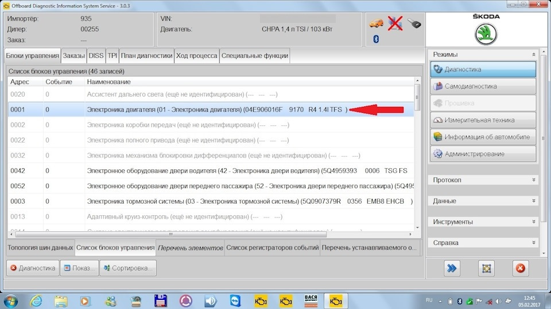Select the Диагностика mode button
Image resolution: width=551 pixels, height=309 pixels.
pos(483,69)
